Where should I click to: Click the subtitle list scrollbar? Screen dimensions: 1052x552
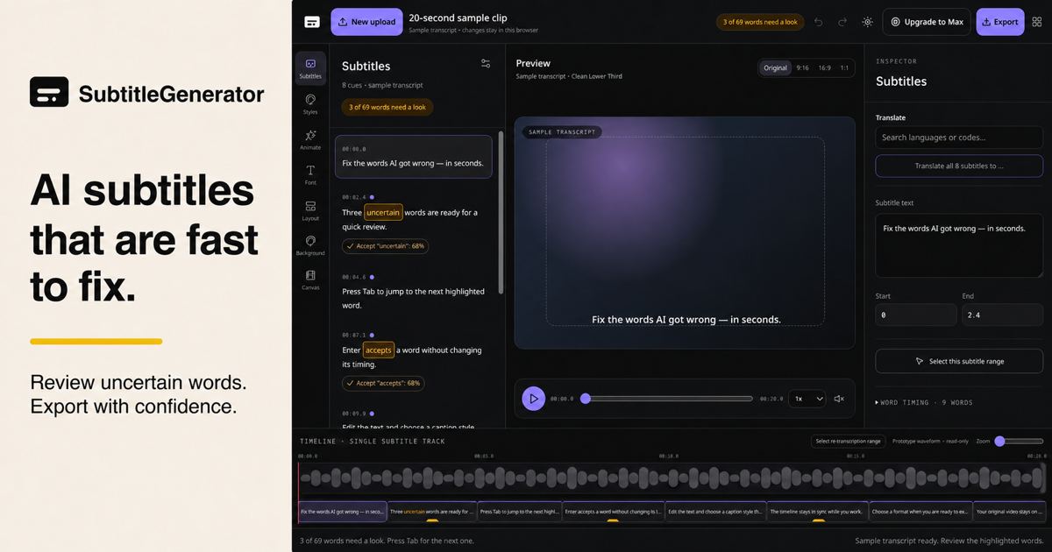pyautogui.click(x=501, y=212)
